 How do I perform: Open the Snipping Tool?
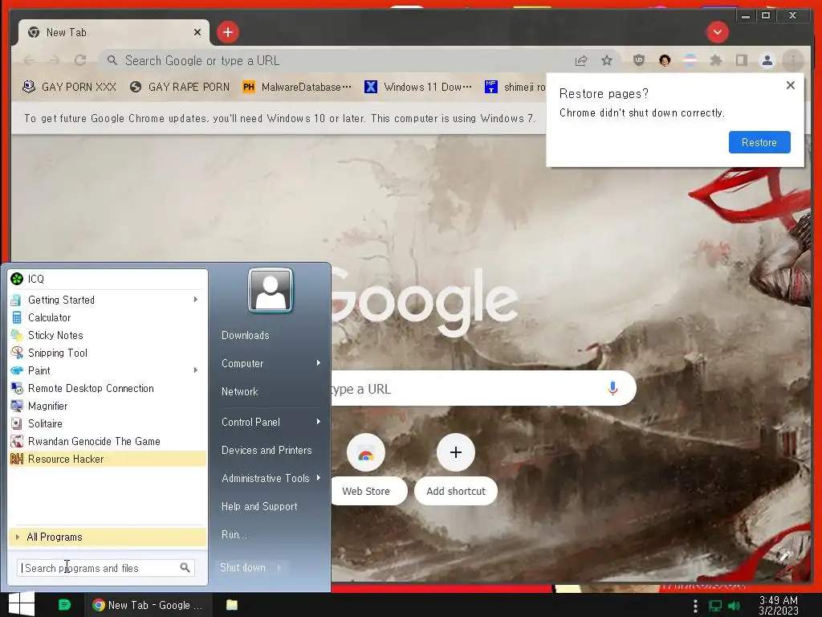[108, 353]
